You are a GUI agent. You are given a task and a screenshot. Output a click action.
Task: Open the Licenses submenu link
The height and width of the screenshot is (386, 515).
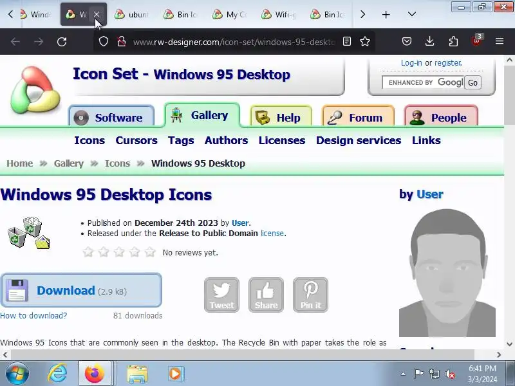[x=282, y=140]
